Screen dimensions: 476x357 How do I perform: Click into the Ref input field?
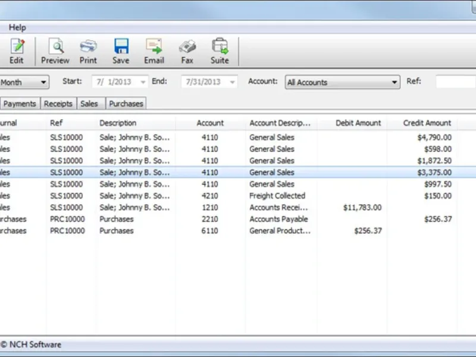tap(455, 82)
